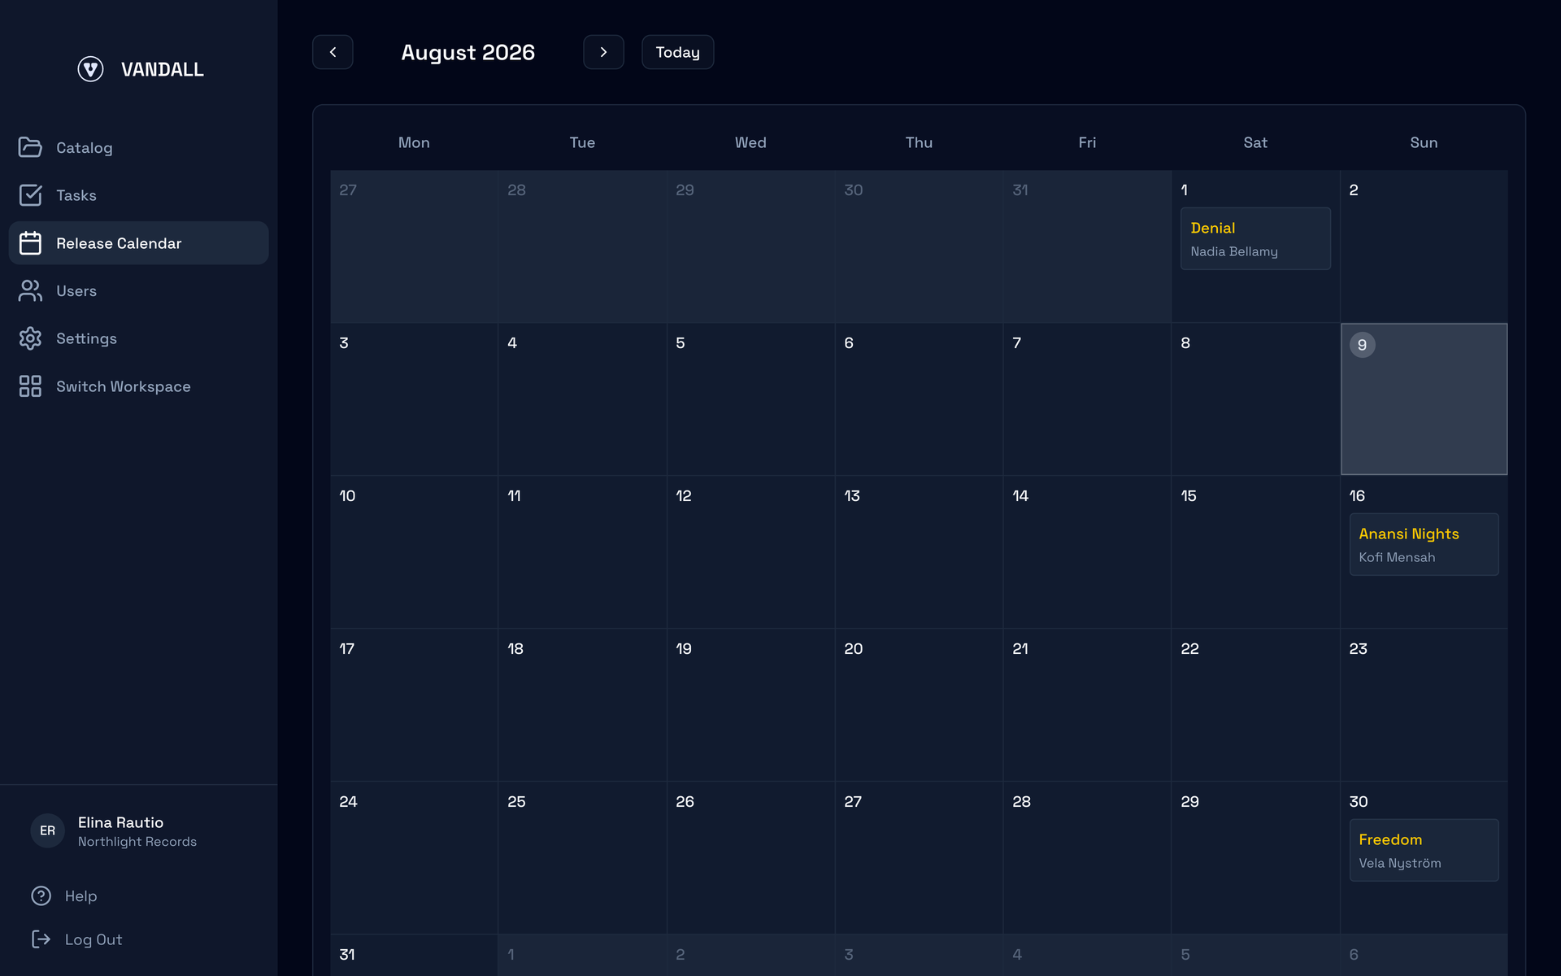Open Catalog from sidebar menu
This screenshot has height=976, width=1561.
[138, 147]
